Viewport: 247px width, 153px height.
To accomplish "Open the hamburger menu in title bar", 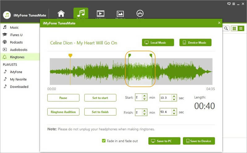I will (x=234, y=4).
